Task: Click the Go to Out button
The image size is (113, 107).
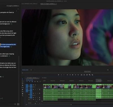Action: tap(78, 75)
